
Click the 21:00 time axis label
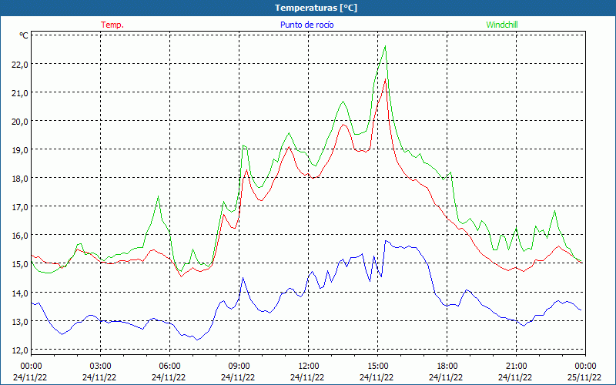[516, 367]
